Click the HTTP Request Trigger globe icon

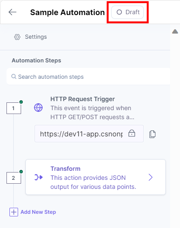[38, 108]
